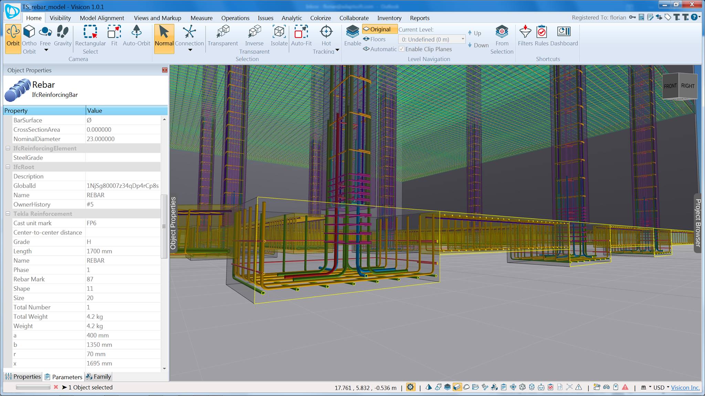Select the Original level mode
The image size is (705, 396).
[379, 29]
